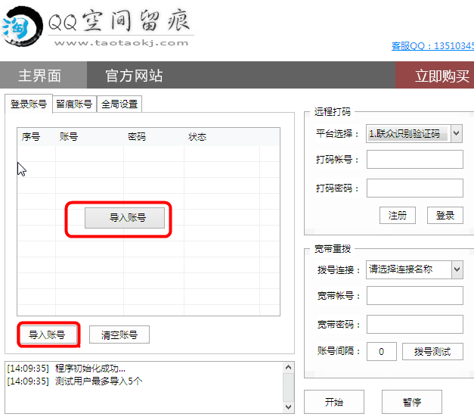
Task: Click the large 导入账号 button inside the table
Action: (x=125, y=217)
